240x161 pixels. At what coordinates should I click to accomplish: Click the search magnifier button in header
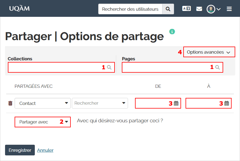(x=168, y=9)
